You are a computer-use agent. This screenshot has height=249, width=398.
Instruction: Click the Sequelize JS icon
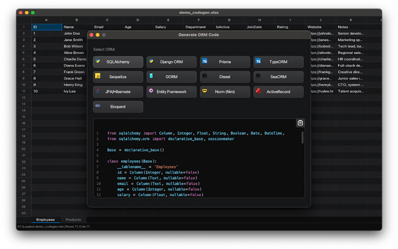pyautogui.click(x=98, y=76)
